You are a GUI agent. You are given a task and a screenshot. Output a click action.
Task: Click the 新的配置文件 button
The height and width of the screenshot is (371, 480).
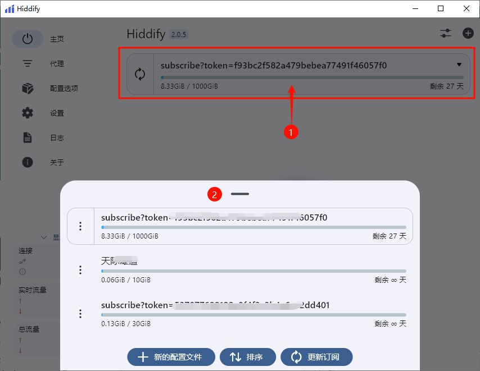pyautogui.click(x=171, y=357)
